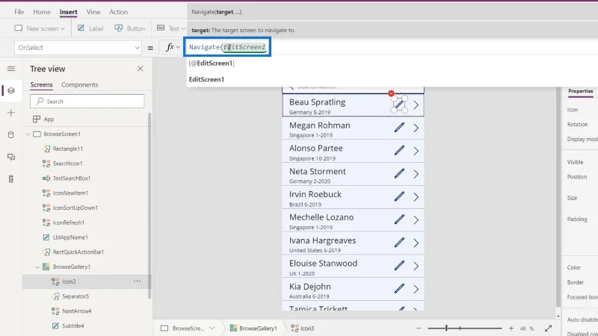Choose the EditScreen1 suggestion
The height and width of the screenshot is (336, 598).
click(x=206, y=79)
